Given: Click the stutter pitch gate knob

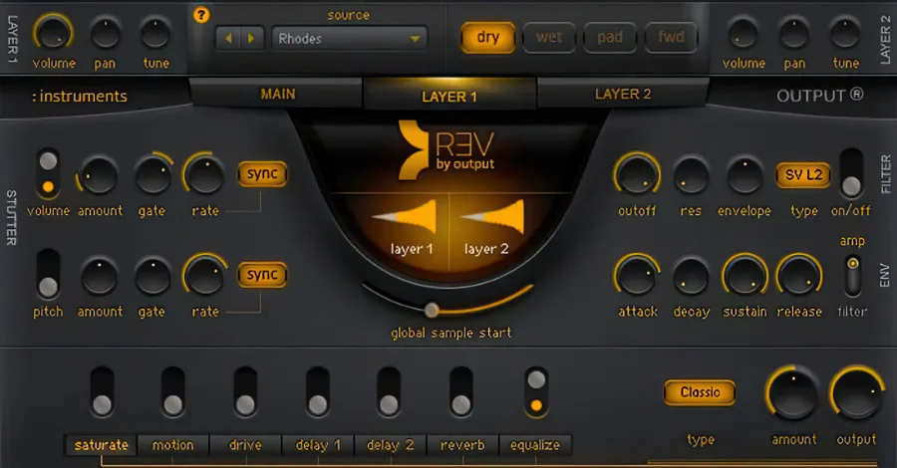Looking at the screenshot, I should click(152, 277).
